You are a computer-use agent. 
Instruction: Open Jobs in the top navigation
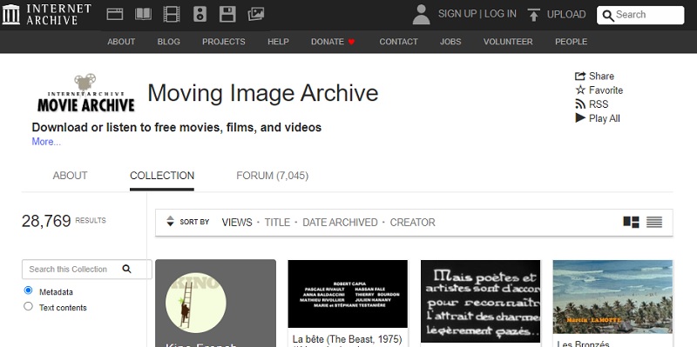coord(450,42)
